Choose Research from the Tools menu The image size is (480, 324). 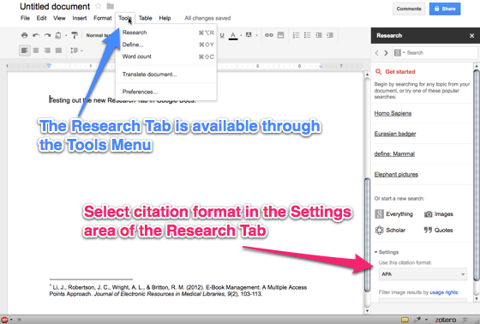coord(166,33)
